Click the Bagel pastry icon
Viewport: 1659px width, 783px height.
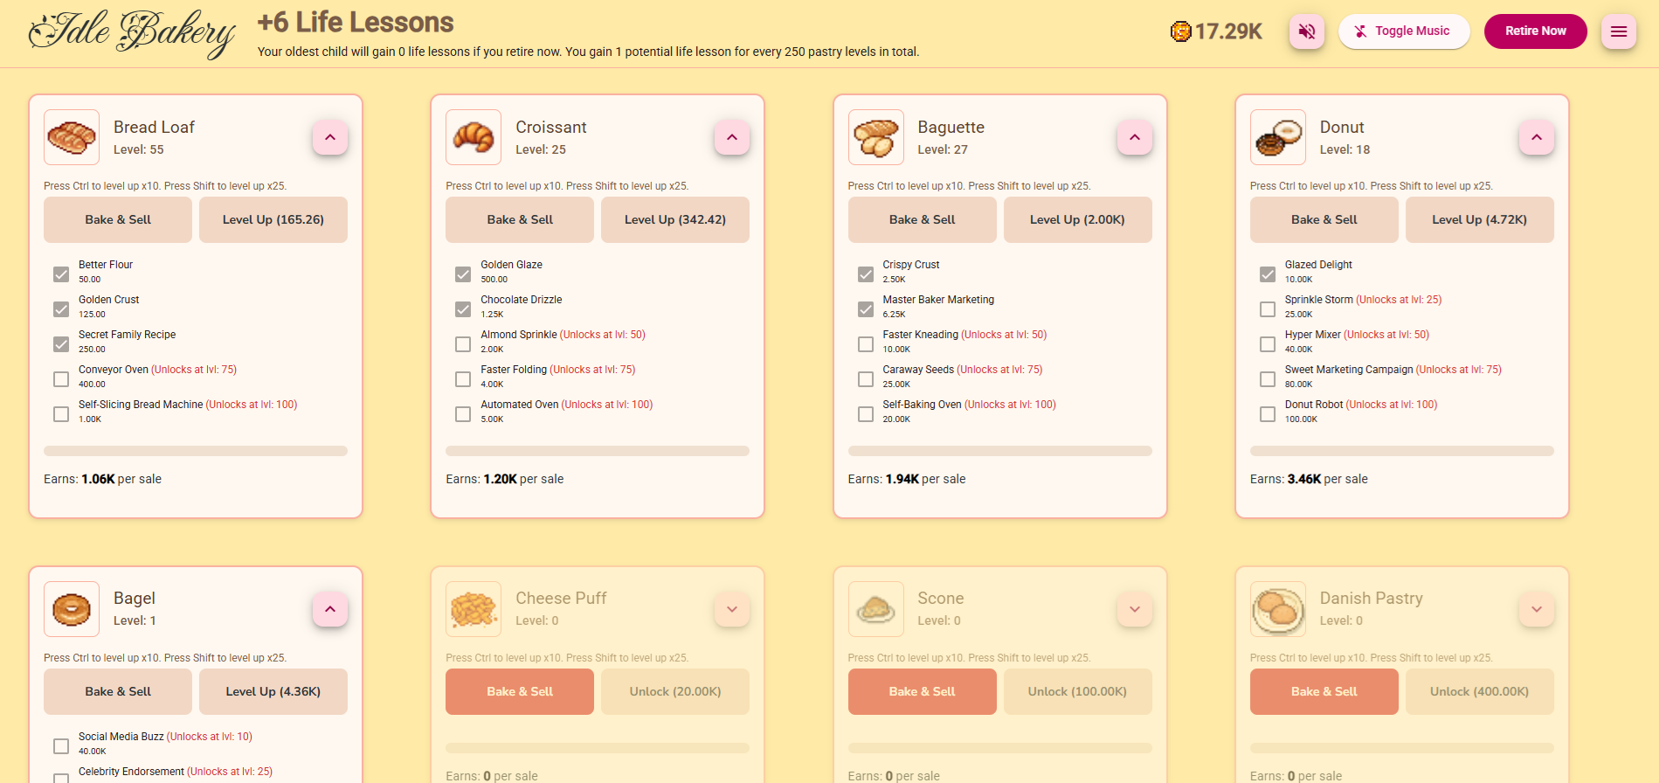coord(71,609)
